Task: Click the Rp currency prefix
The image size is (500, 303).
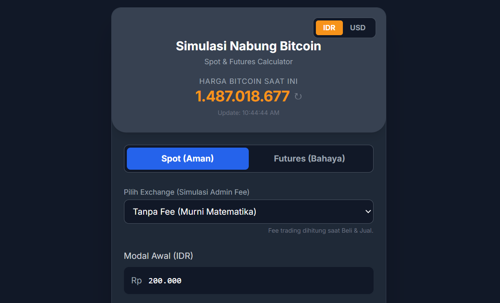Action: tap(137, 281)
